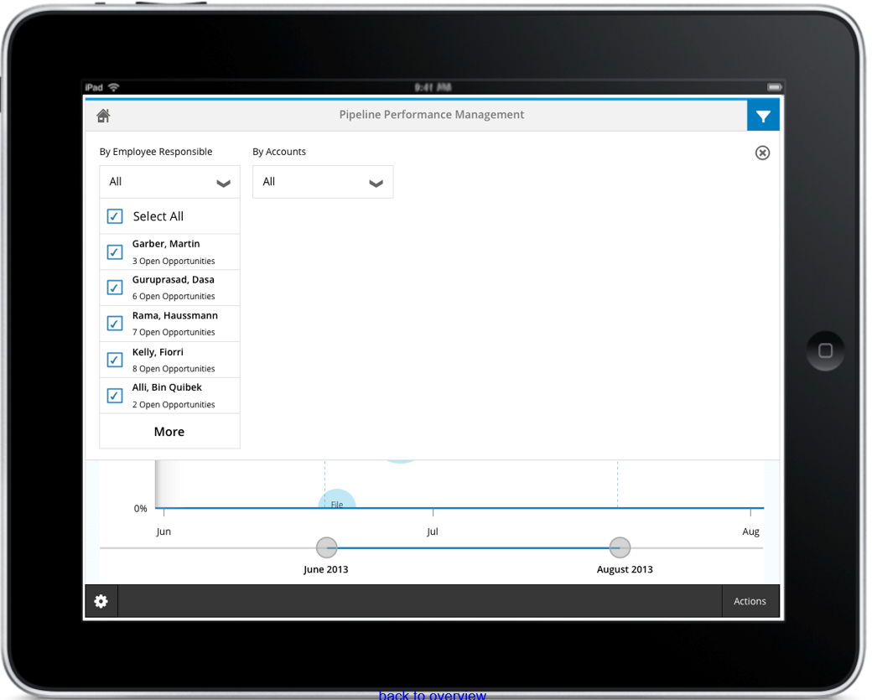Image resolution: width=877 pixels, height=700 pixels.
Task: Go to the home screen icon
Action: click(x=103, y=116)
